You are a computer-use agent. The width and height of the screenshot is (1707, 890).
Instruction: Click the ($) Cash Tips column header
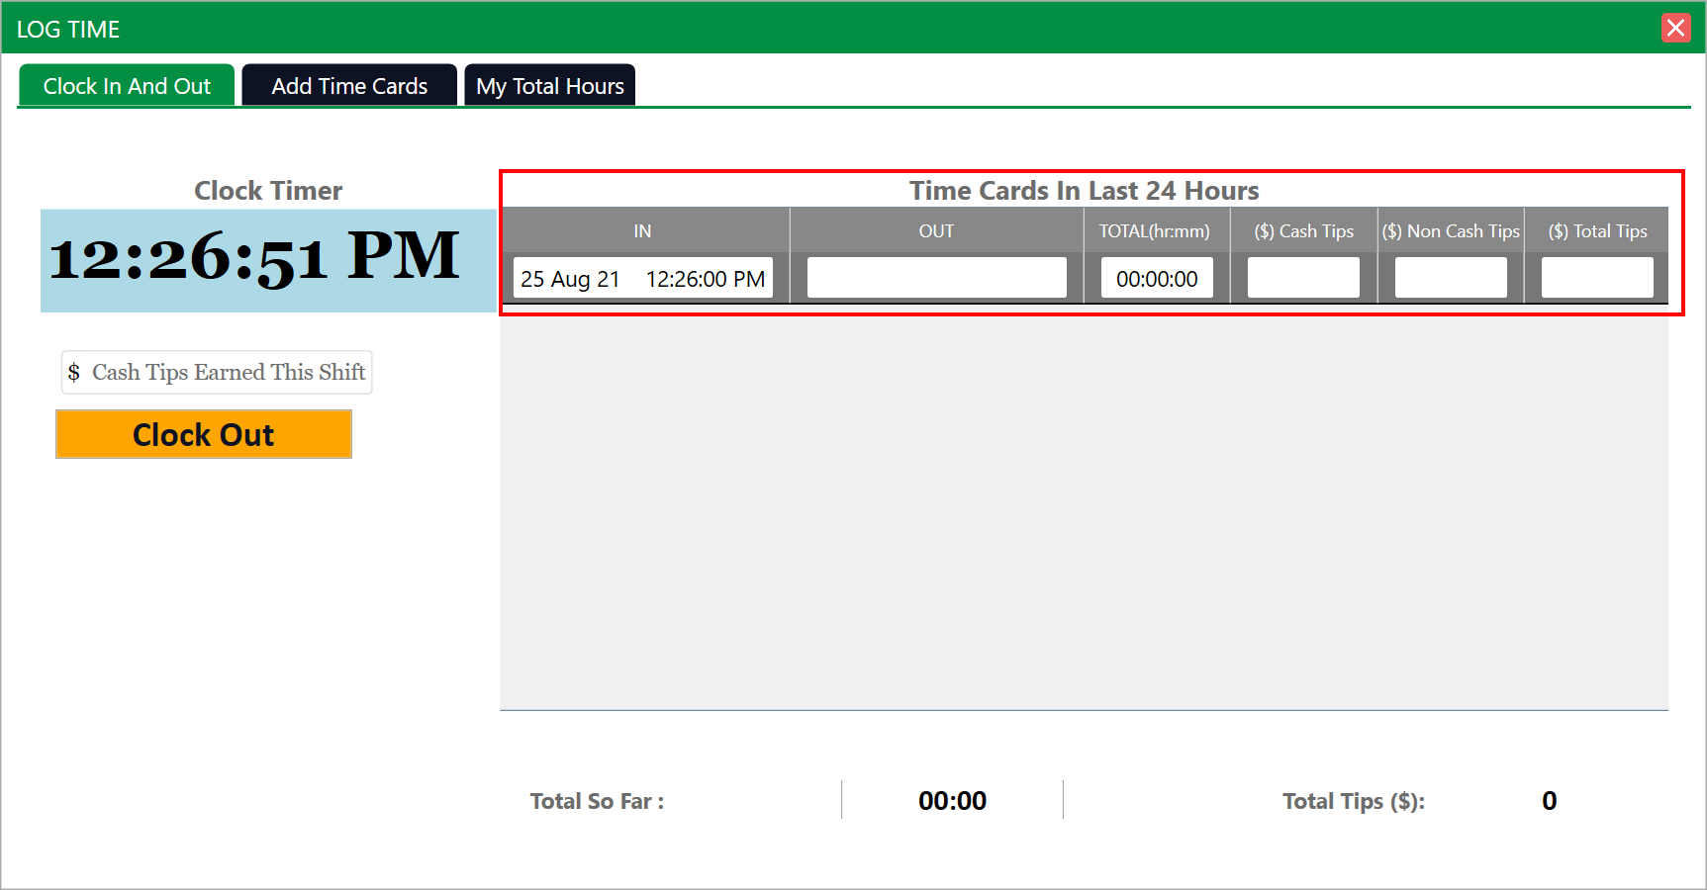point(1303,231)
